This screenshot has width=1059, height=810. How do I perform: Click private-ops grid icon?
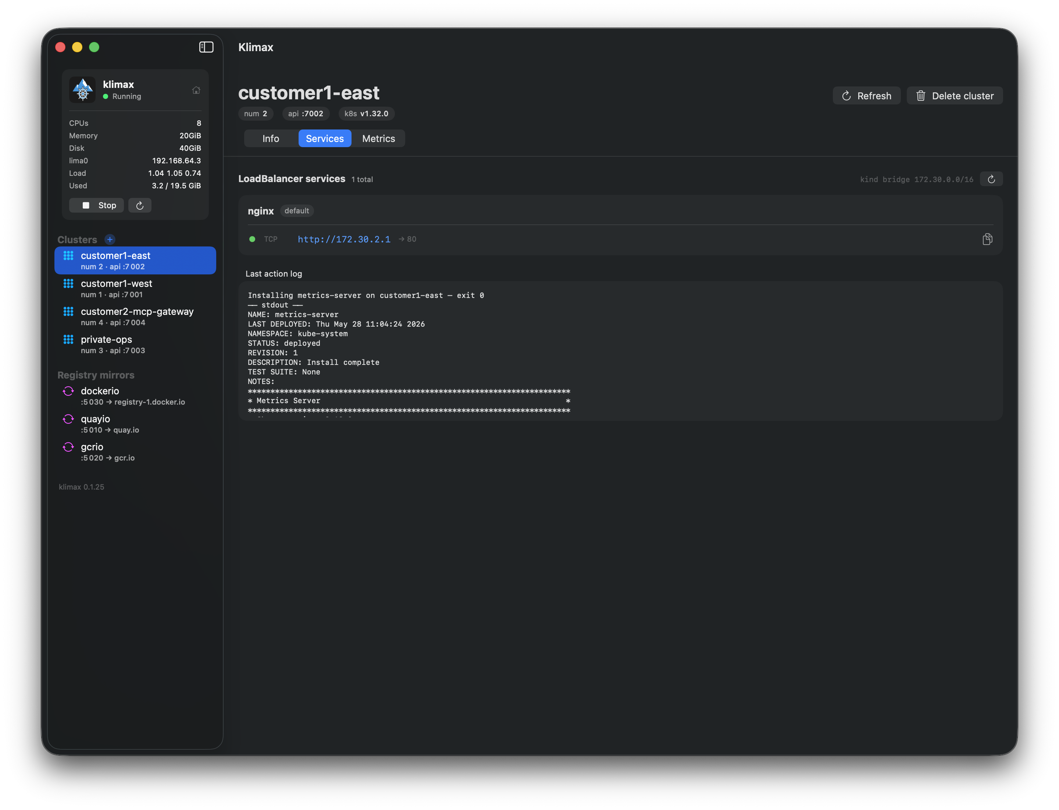pos(68,340)
